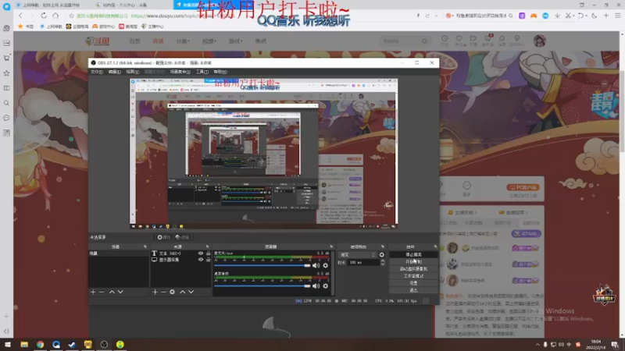The height and width of the screenshot is (351, 625).
Task: Open the scene transition dropdown
Action: point(357,255)
